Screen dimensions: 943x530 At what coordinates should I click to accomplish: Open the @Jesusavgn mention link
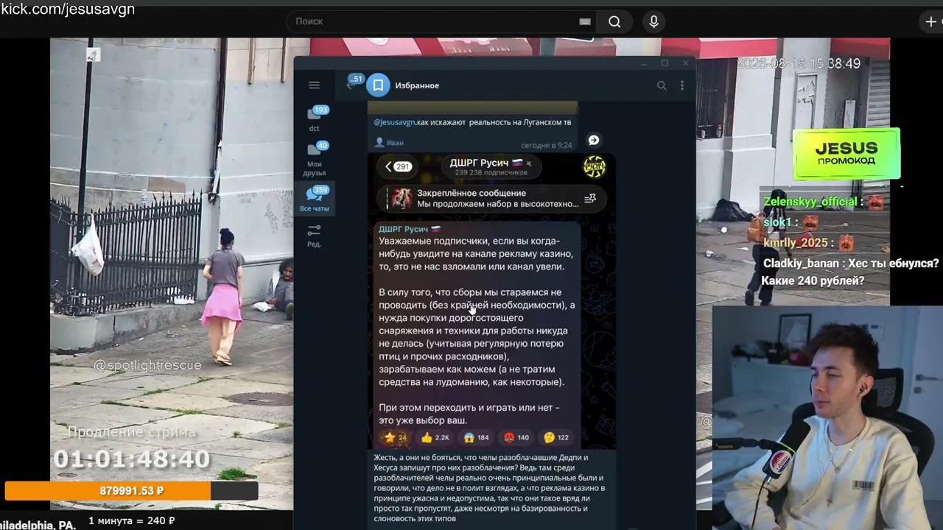[x=394, y=122]
